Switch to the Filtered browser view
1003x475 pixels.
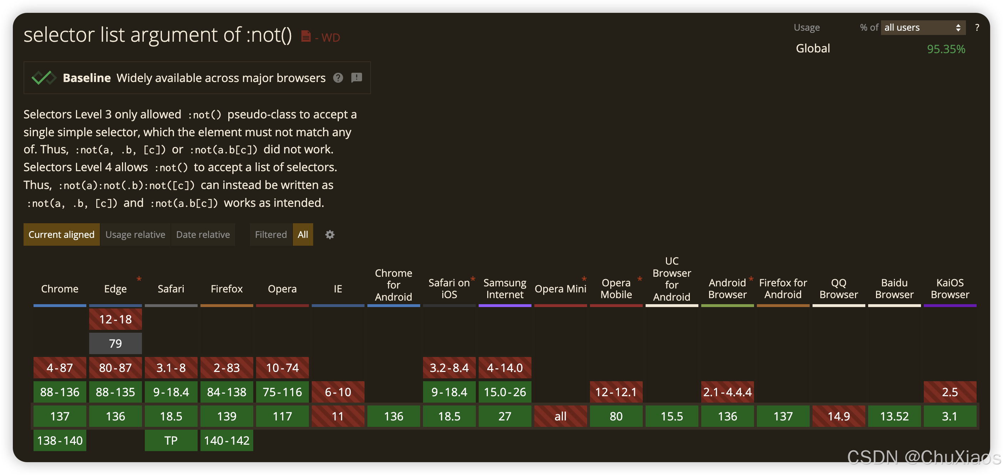tap(271, 234)
